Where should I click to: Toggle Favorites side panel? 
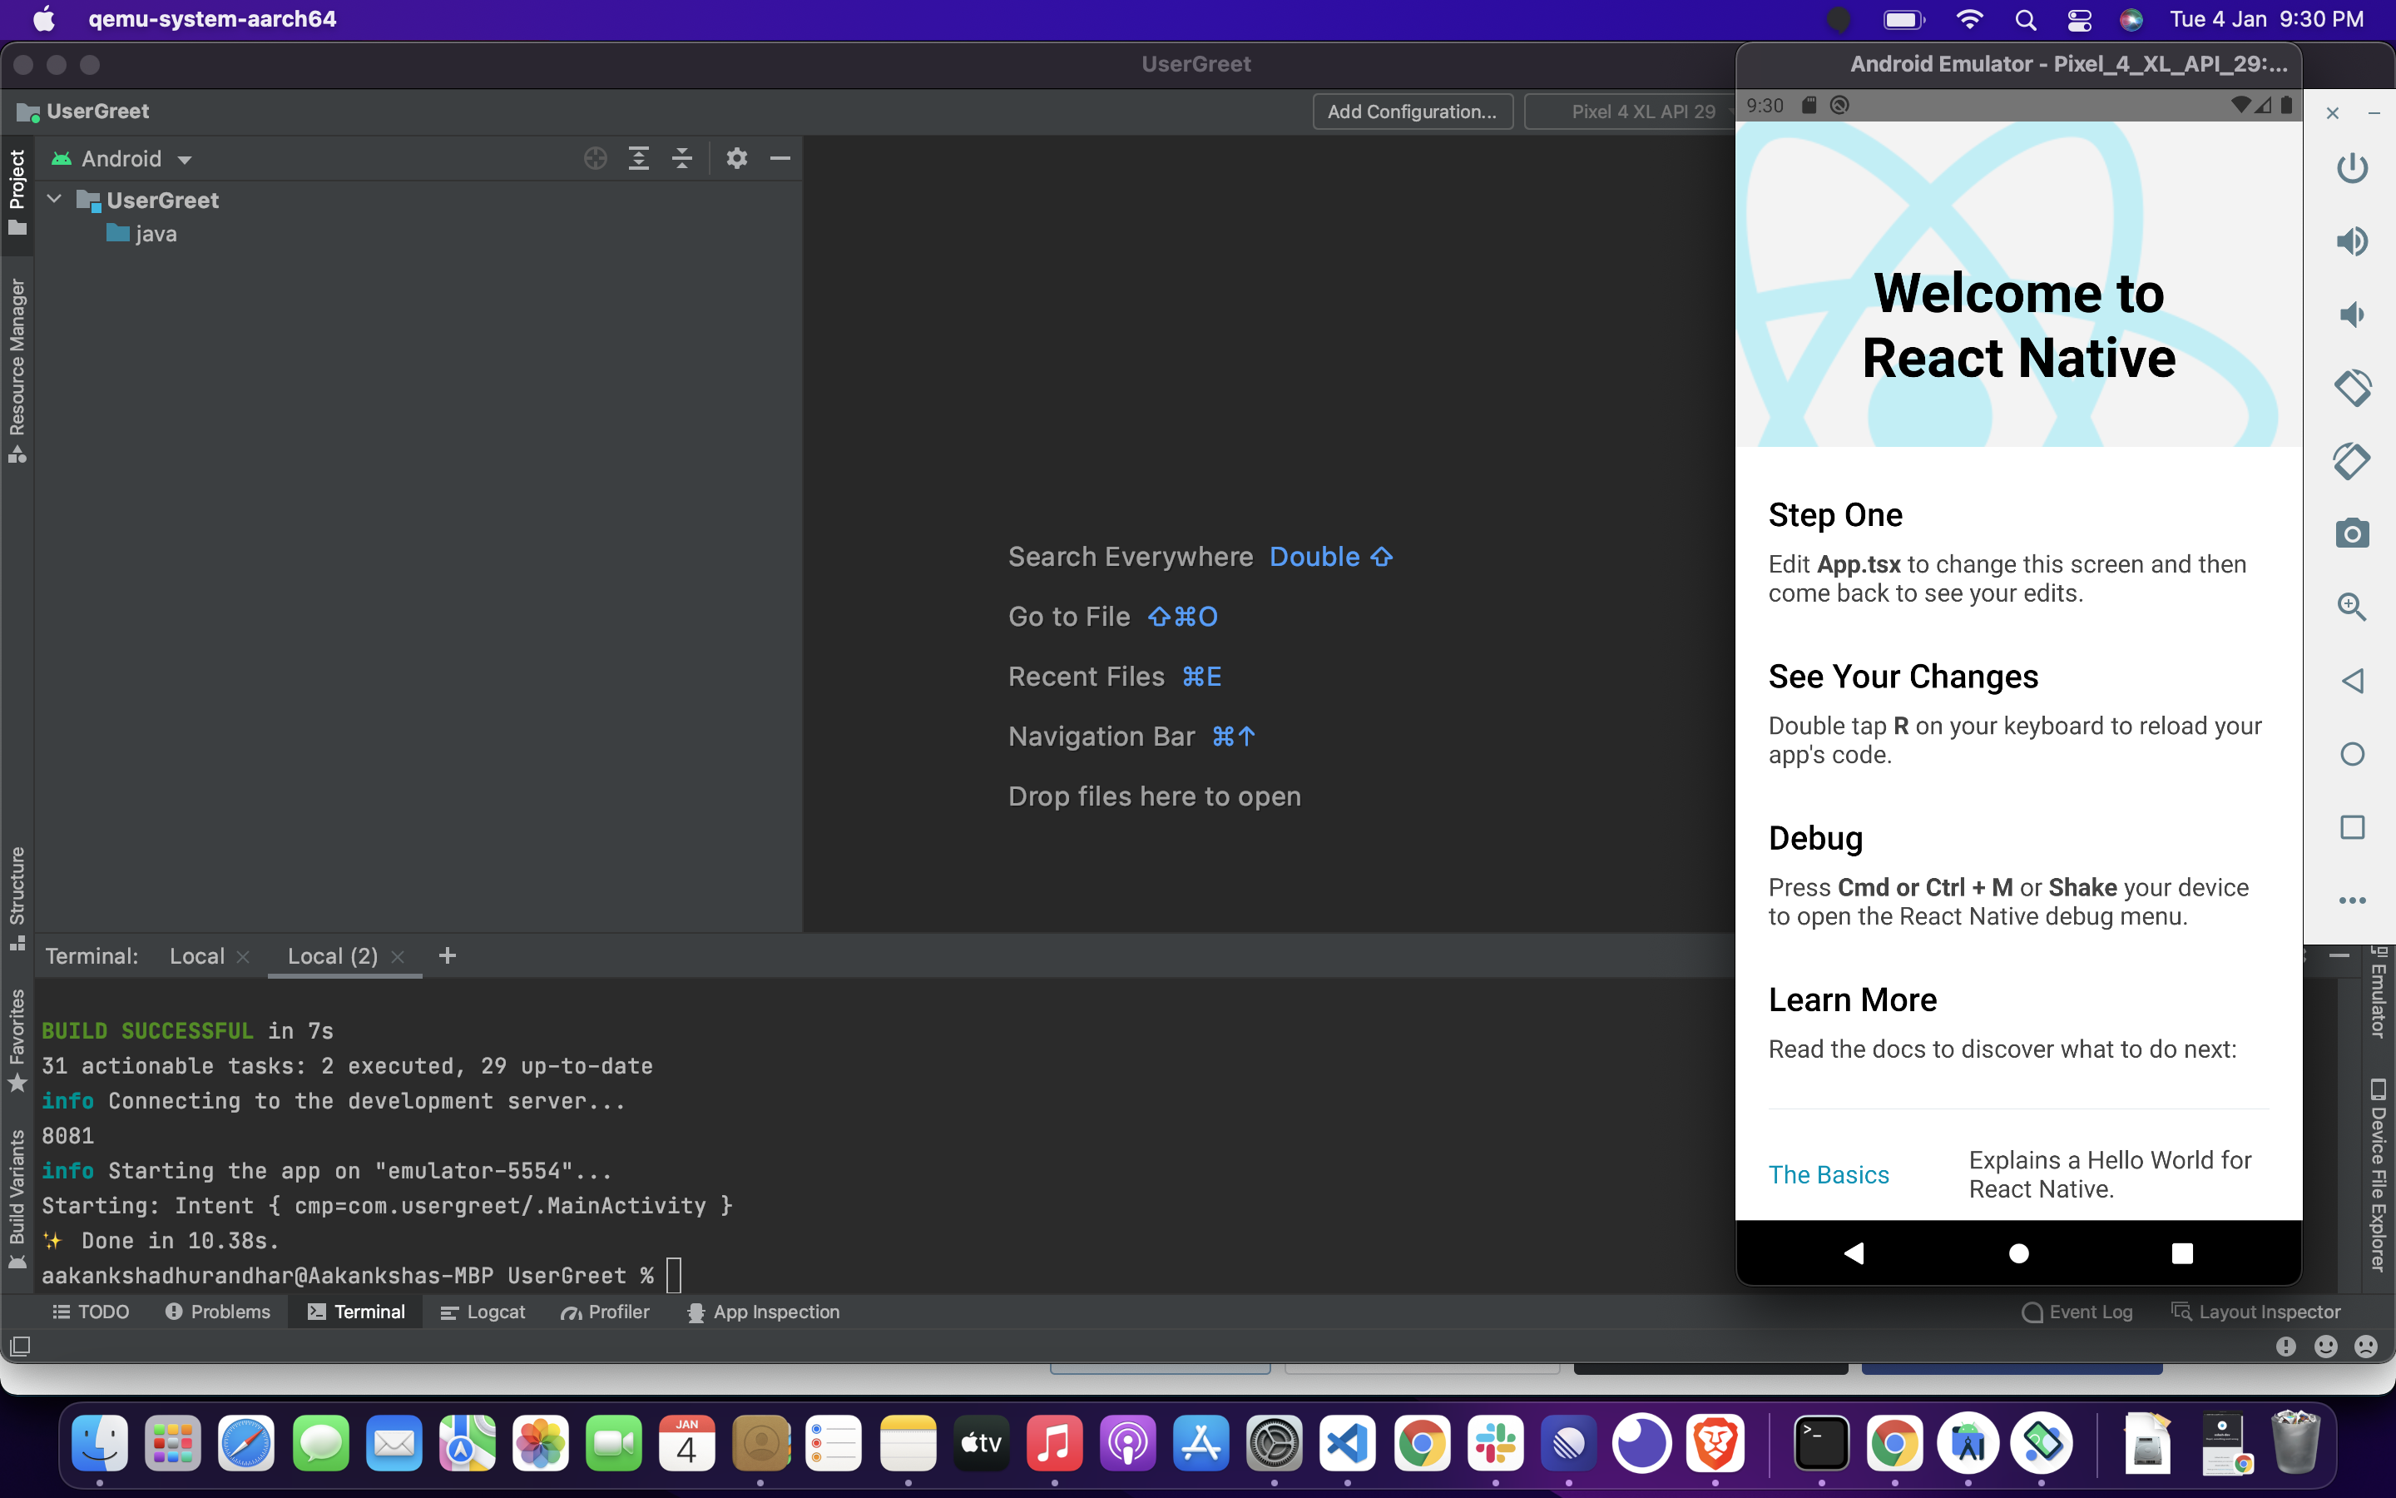[17, 1040]
